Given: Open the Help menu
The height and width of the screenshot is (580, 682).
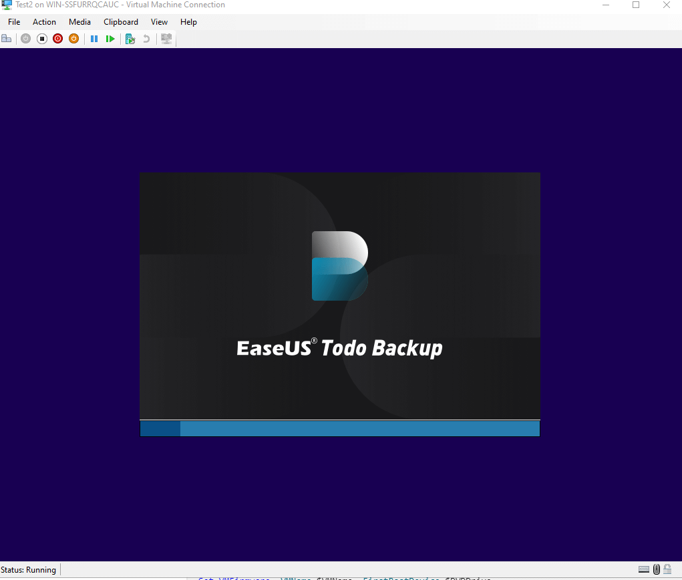Looking at the screenshot, I should (189, 22).
